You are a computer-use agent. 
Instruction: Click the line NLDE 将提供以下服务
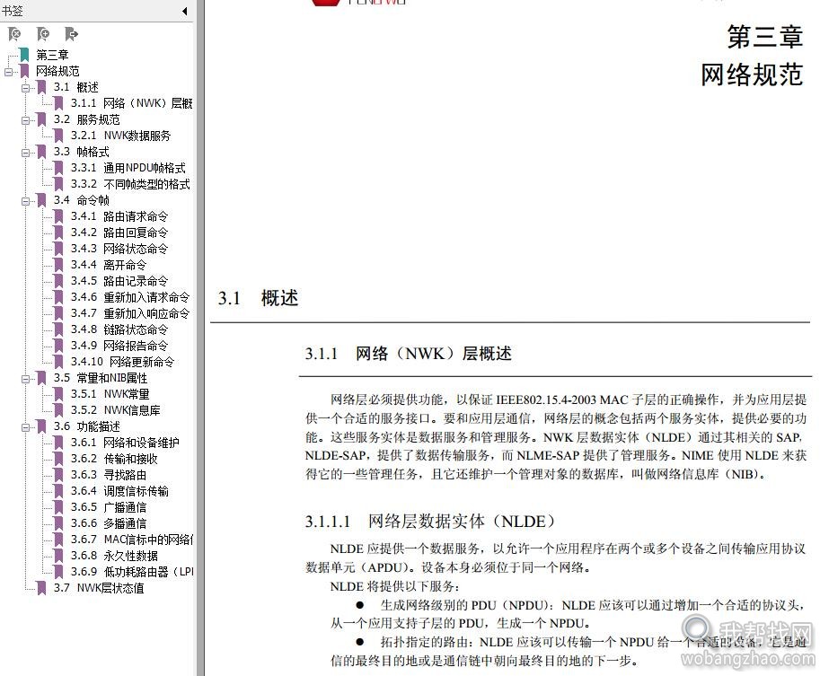coord(395,586)
